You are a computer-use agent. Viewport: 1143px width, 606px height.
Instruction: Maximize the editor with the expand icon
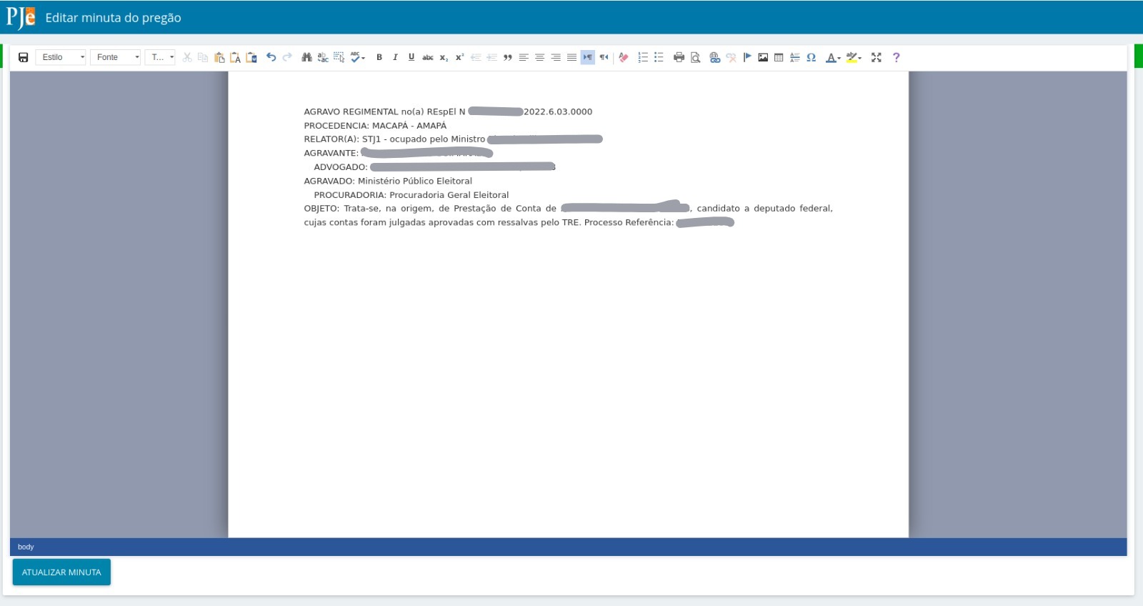877,57
